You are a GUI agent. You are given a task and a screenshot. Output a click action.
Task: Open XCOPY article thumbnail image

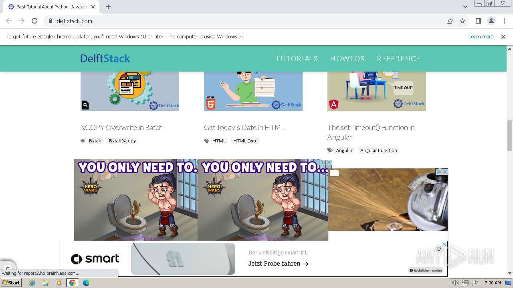click(130, 91)
